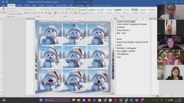Click the Text Effects icon
This screenshot has width=184, height=103.
point(42,13)
